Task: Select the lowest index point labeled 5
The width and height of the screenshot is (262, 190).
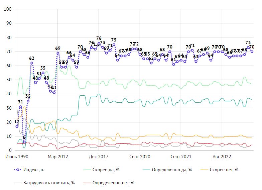Action: coord(24,142)
